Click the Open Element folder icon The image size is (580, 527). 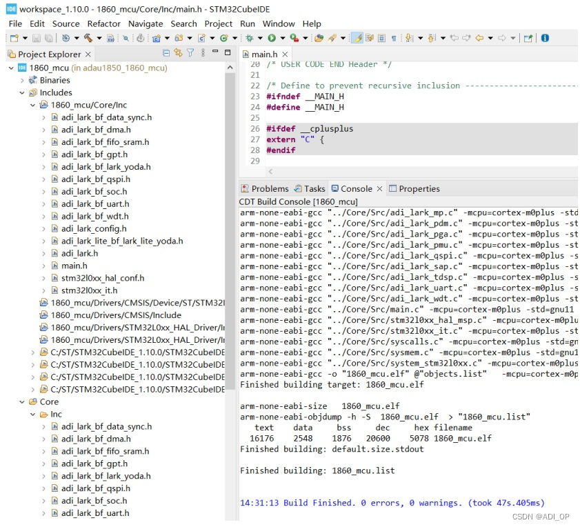[319, 38]
